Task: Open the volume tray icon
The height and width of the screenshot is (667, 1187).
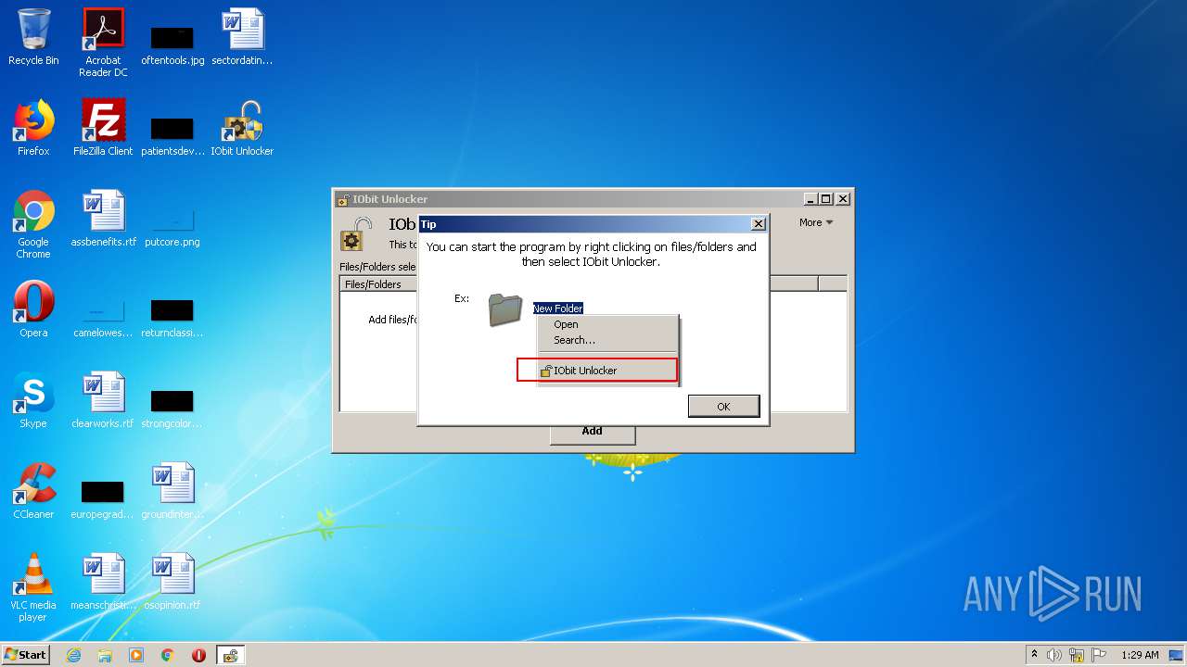Action: point(1054,655)
